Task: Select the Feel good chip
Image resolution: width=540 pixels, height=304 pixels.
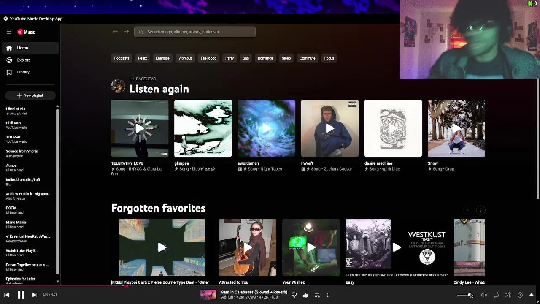Action: [208, 58]
